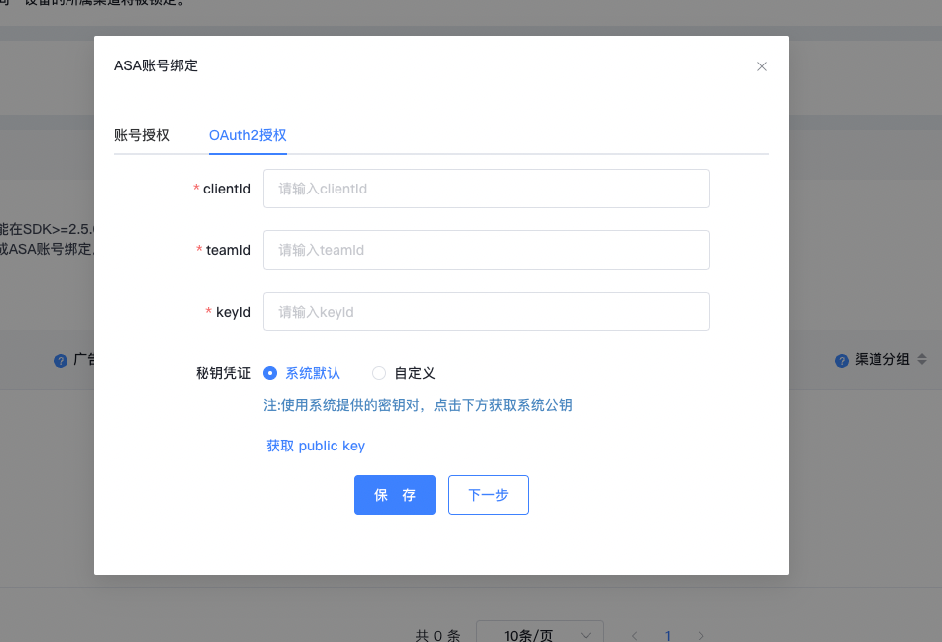Select the OAuth2授权 tab

[247, 135]
